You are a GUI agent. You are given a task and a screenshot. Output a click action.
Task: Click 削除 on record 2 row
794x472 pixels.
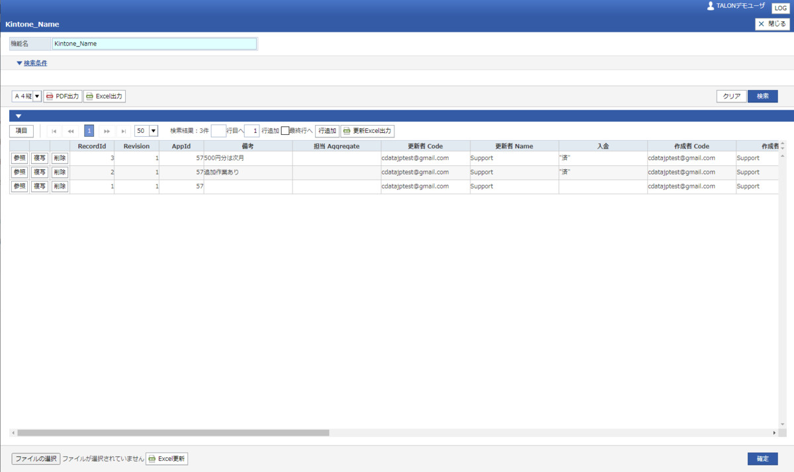(60, 172)
